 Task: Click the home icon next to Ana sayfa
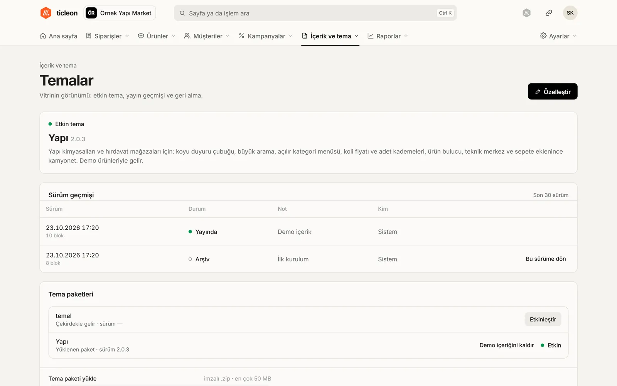pos(43,36)
